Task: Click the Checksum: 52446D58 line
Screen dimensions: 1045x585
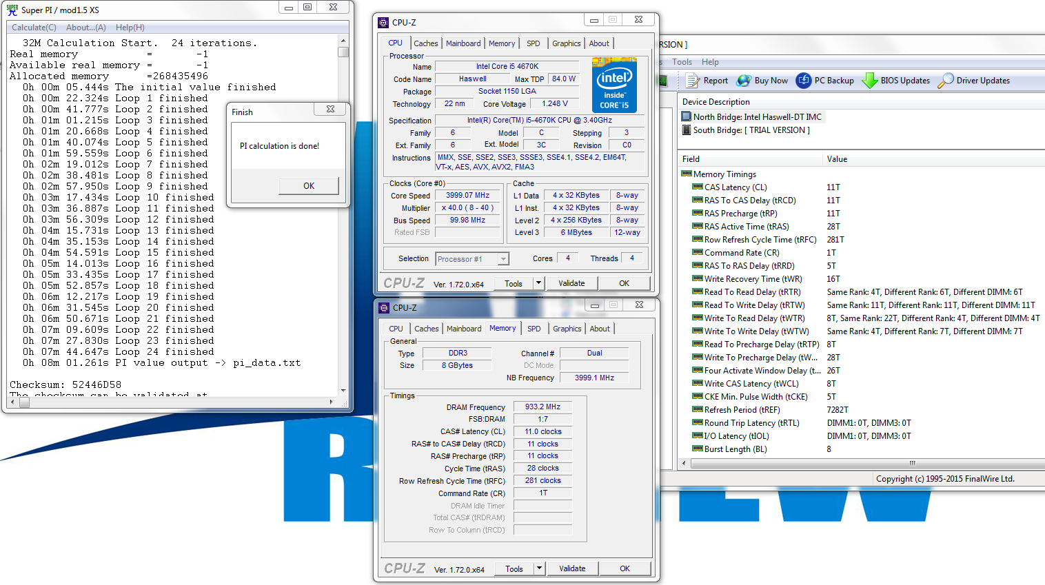Action: point(65,384)
